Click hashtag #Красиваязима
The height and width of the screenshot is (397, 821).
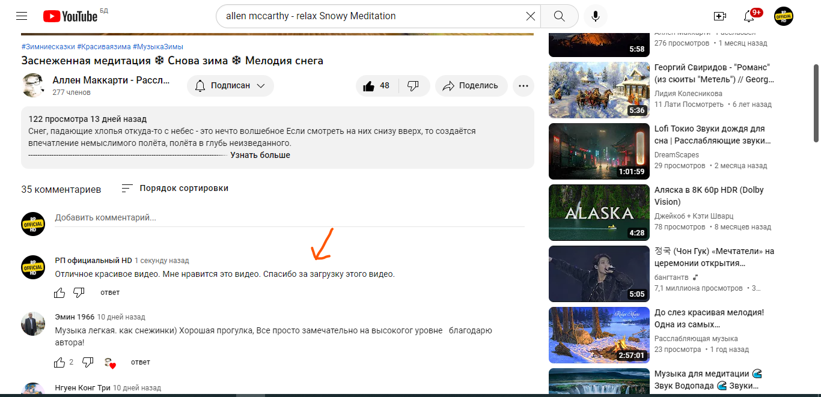(x=103, y=47)
